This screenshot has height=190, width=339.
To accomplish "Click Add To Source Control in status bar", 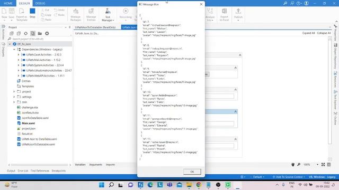I will (x=289, y=177).
